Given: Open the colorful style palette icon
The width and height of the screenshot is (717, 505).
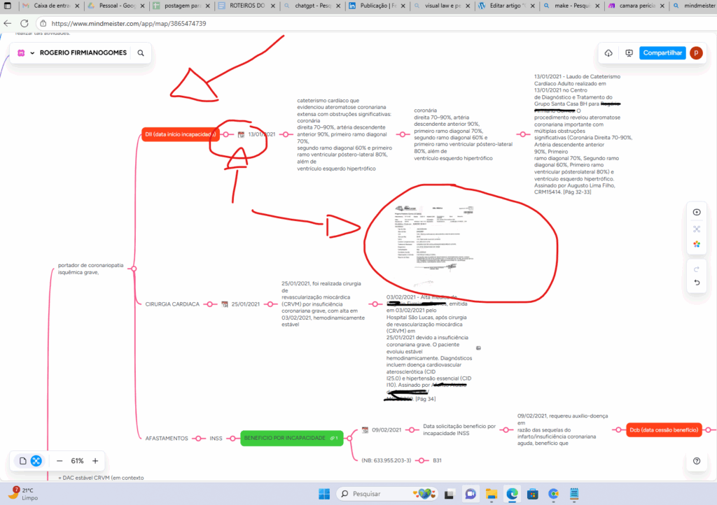Looking at the screenshot, I should 696,244.
